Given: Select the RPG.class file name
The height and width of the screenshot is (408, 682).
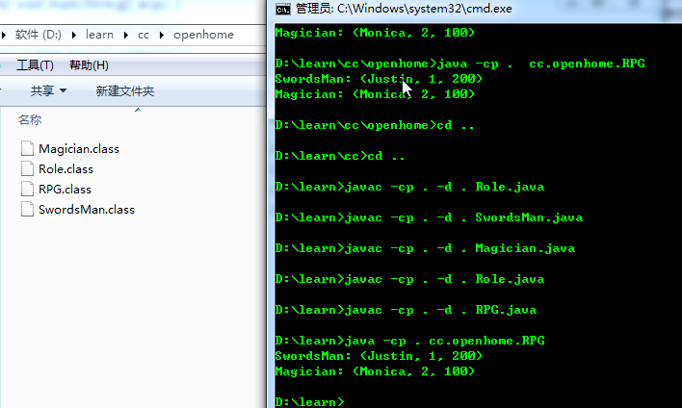Looking at the screenshot, I should 65,190.
